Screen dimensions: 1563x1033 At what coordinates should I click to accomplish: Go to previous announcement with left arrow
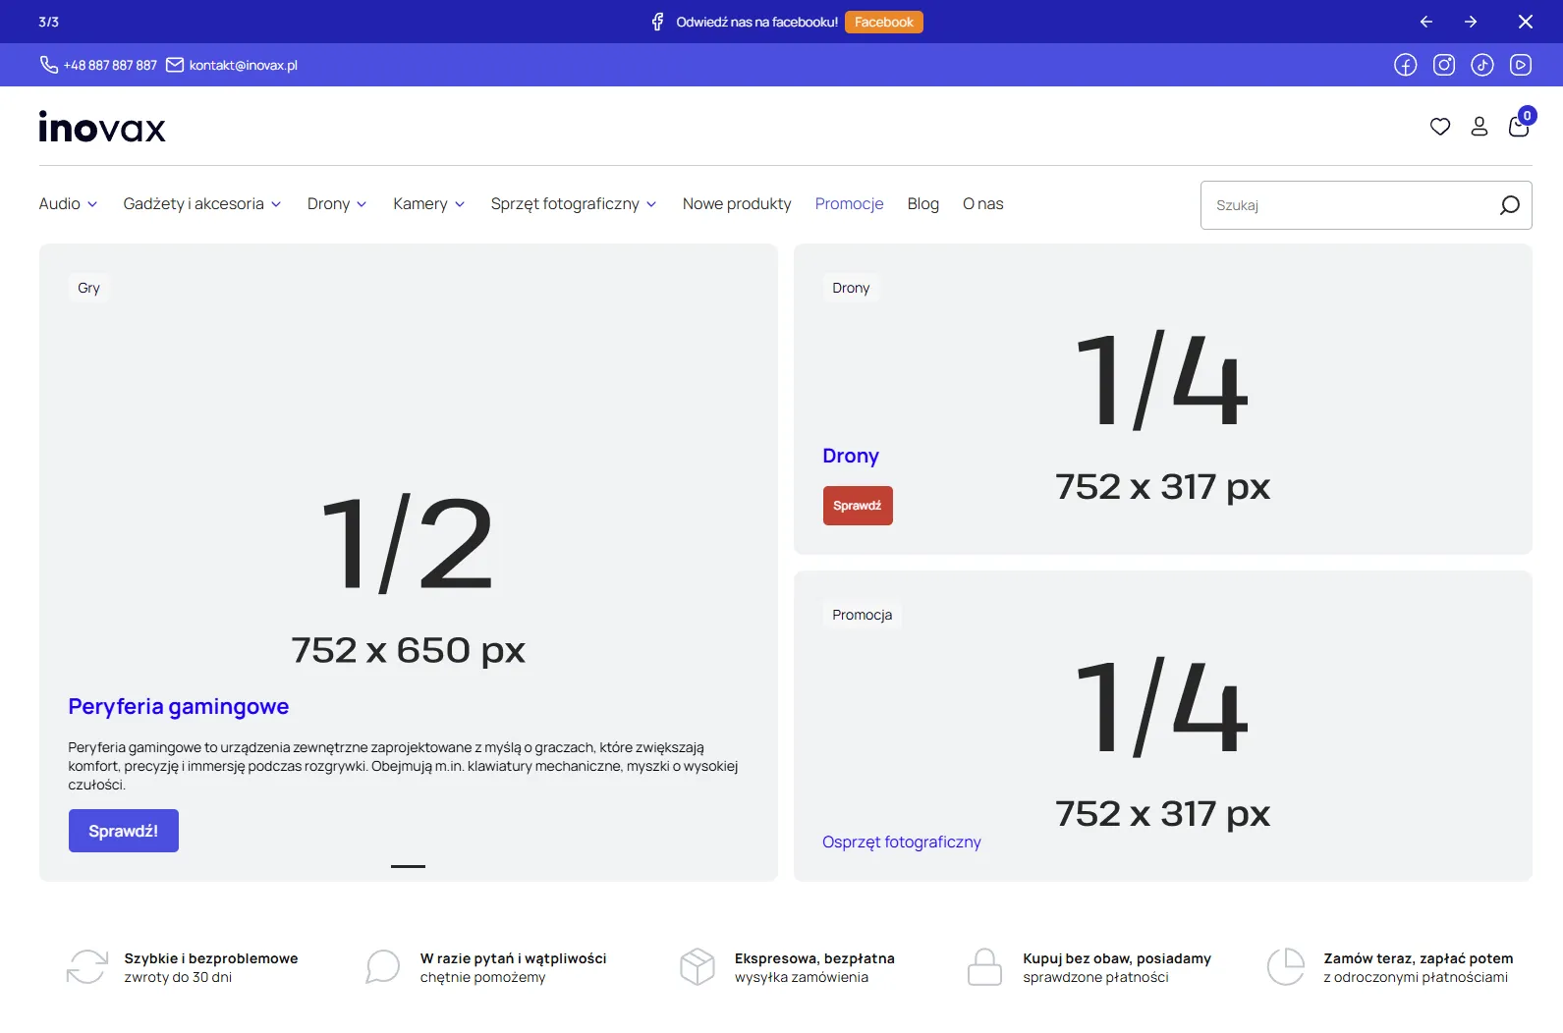[x=1425, y=22]
